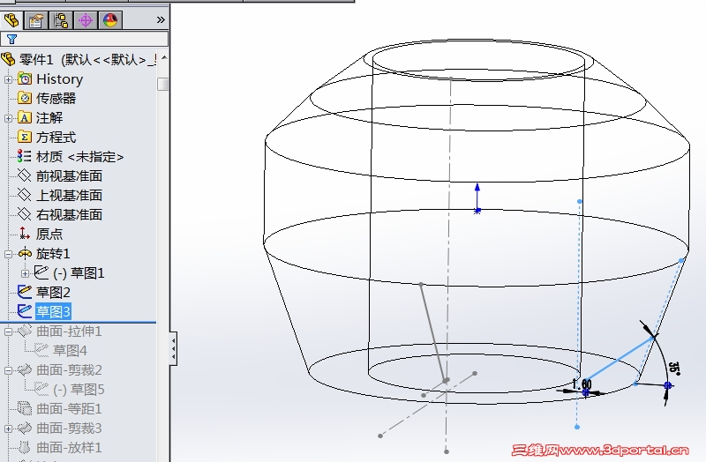
Task: Click the 前视基准面 label
Action: pyautogui.click(x=70, y=175)
